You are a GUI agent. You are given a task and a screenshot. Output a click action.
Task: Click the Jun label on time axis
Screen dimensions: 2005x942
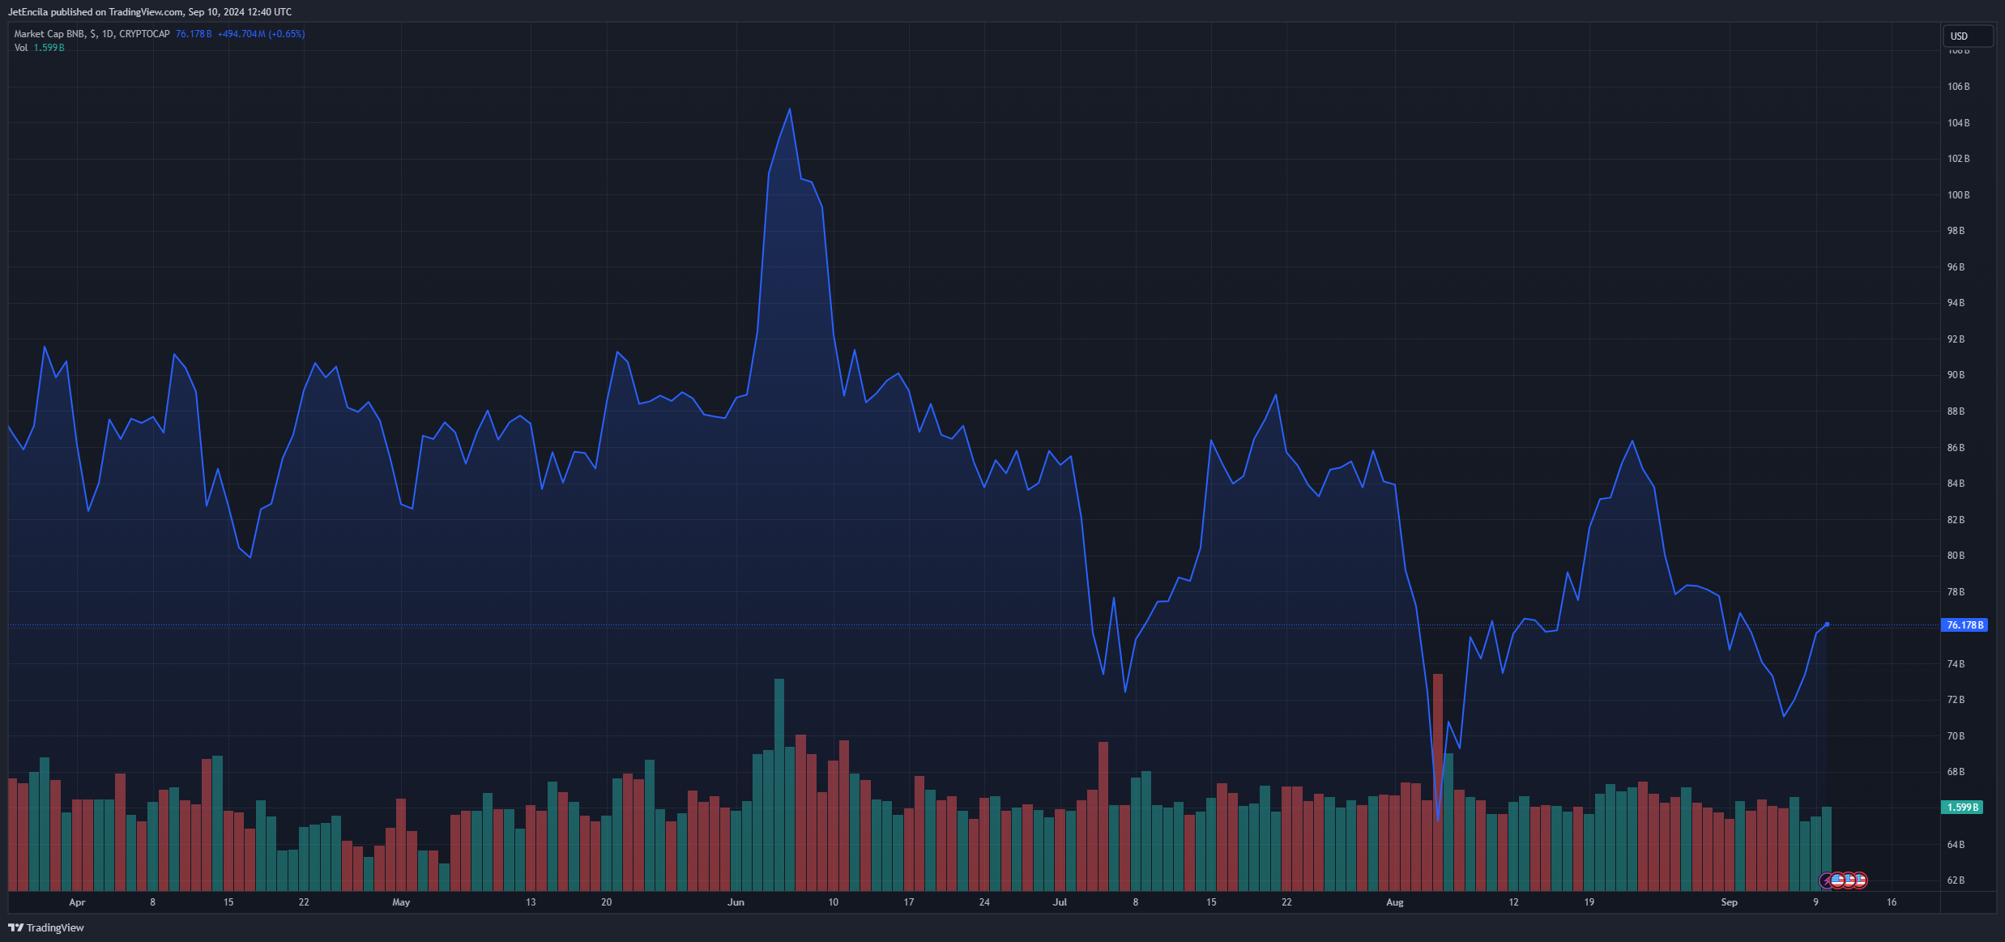click(736, 902)
